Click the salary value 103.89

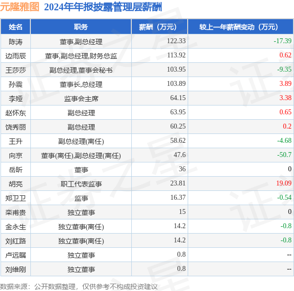point(176,84)
